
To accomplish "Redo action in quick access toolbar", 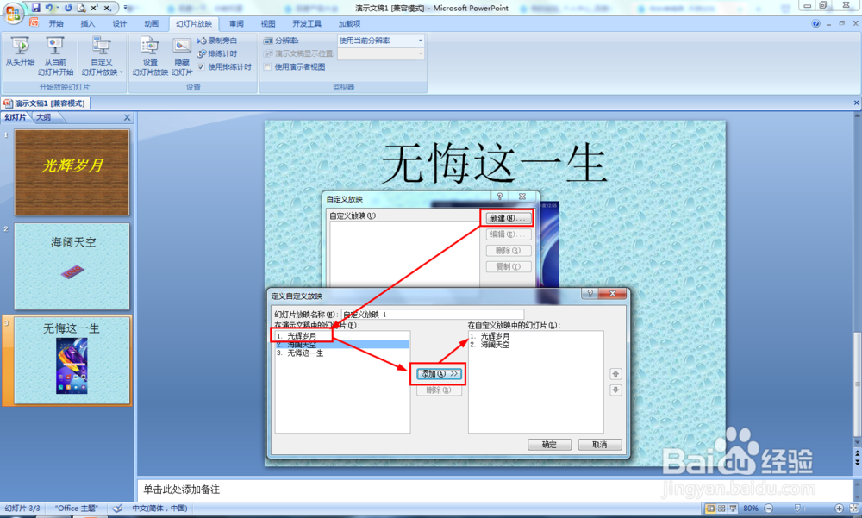I will (x=68, y=8).
